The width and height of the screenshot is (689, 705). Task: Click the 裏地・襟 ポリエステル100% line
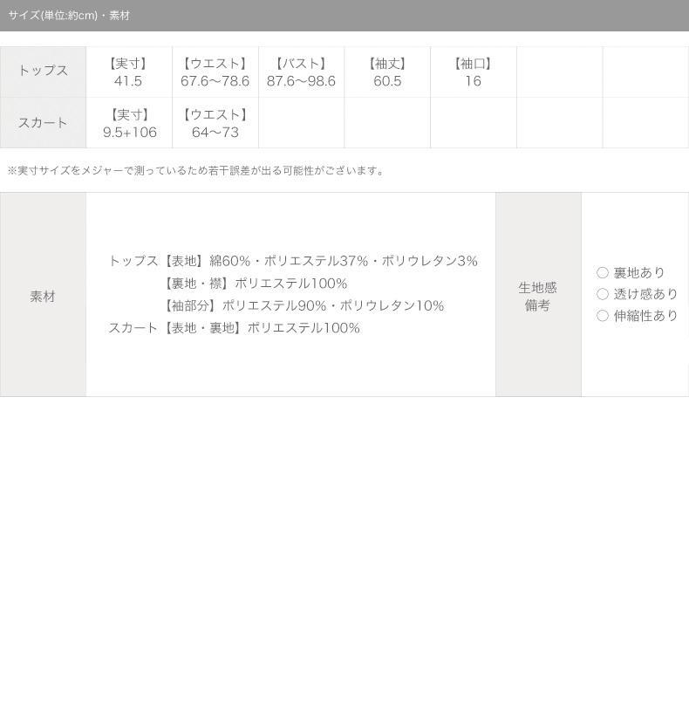pos(255,284)
